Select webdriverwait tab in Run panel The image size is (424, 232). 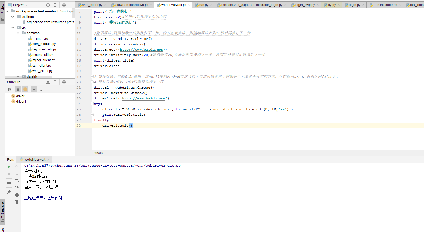point(35,160)
